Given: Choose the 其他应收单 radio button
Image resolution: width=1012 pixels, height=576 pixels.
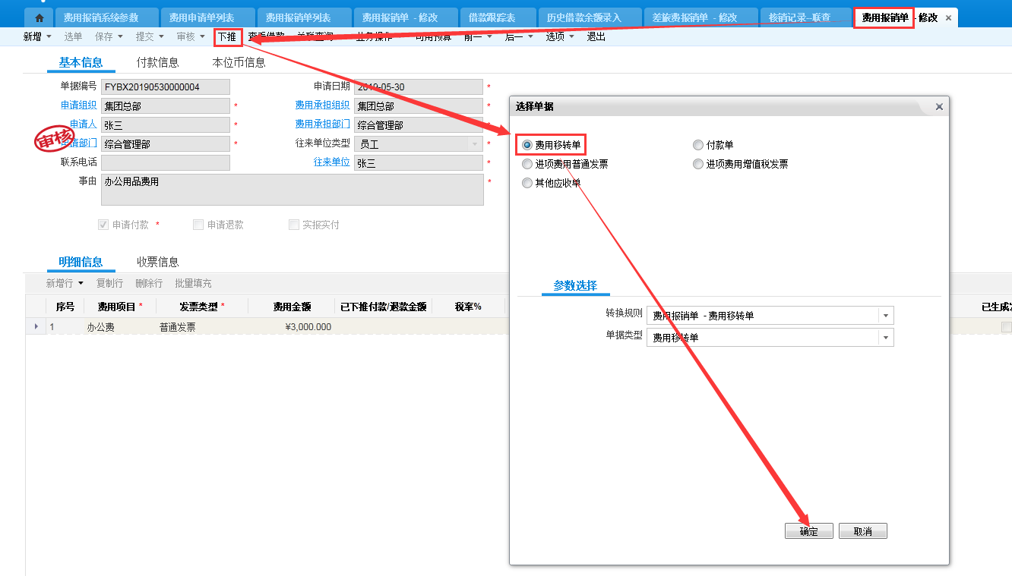Looking at the screenshot, I should (527, 183).
